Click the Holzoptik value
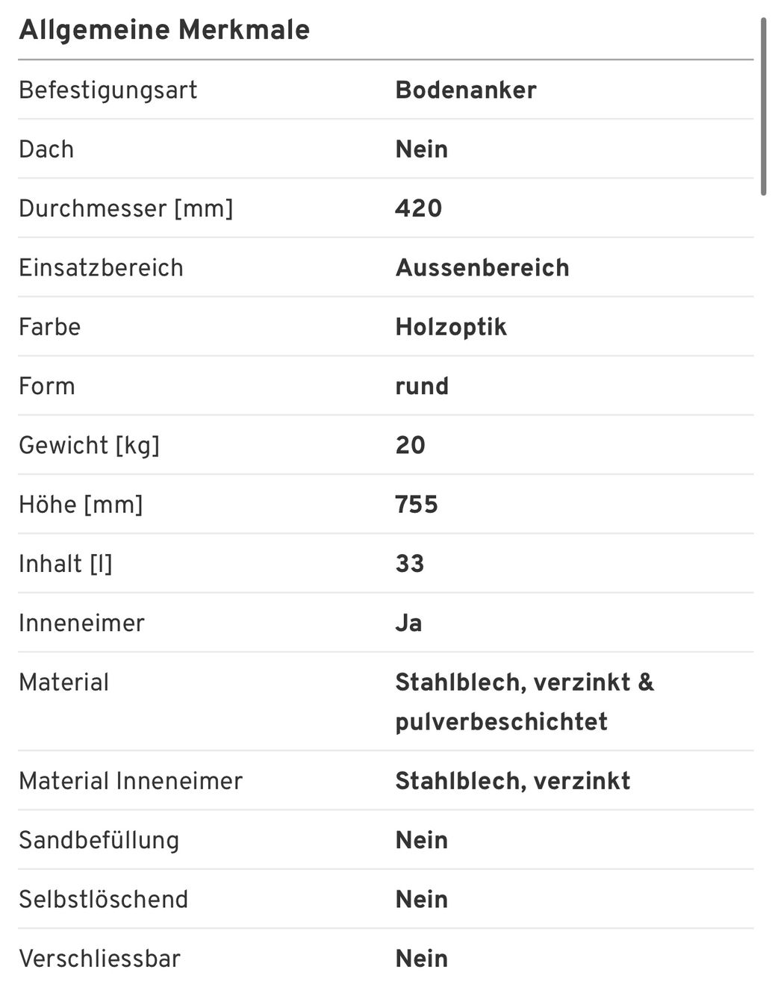 451,327
